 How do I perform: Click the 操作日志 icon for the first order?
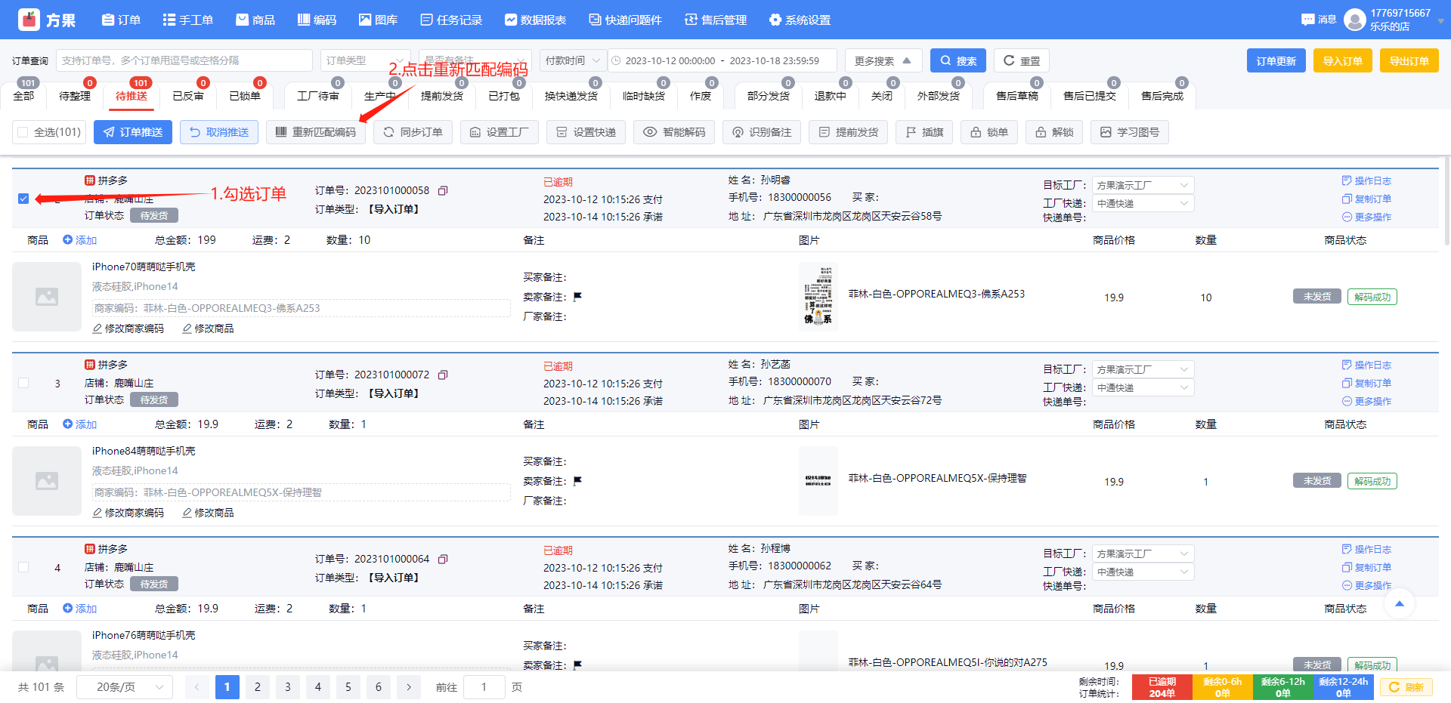pyautogui.click(x=1347, y=181)
